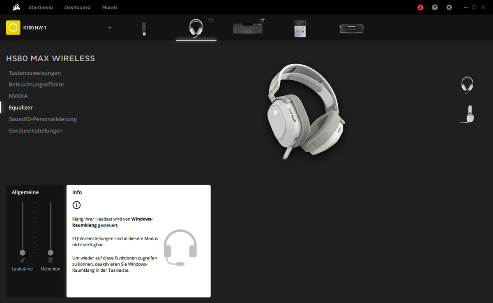Mute the Nebenton sidetone
This screenshot has height=303, width=493.
pyautogui.click(x=51, y=260)
